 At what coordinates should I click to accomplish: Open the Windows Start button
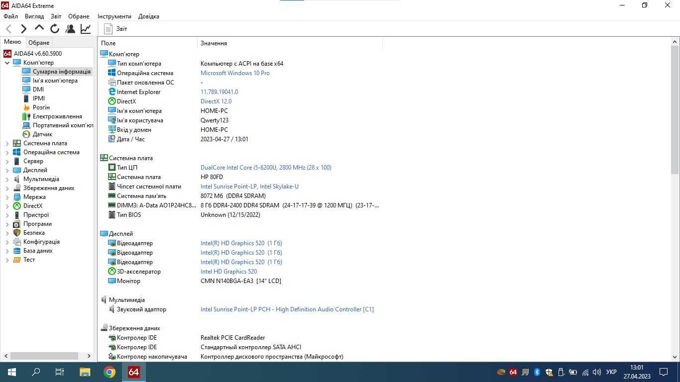click(11, 372)
